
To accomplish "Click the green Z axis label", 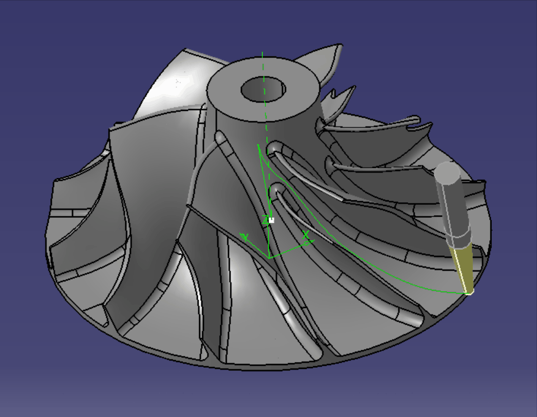I will [265, 220].
